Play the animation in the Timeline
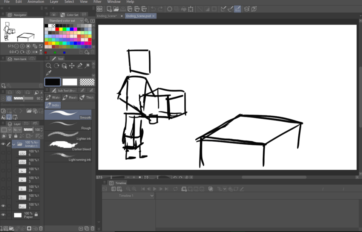Image resolution: width=362 pixels, height=232 pixels. [x=155, y=189]
